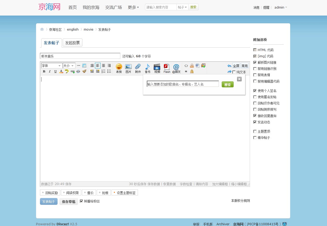Align text to the right
The width and height of the screenshot is (327, 226).
(x=109, y=66)
